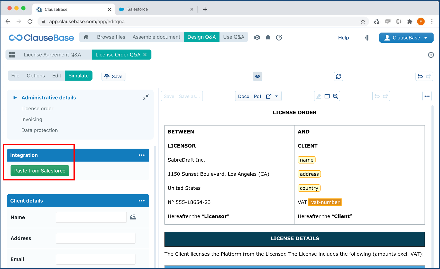The width and height of the screenshot is (440, 269).
Task: Click the contact lookup icon beside Name
Action: point(133,217)
